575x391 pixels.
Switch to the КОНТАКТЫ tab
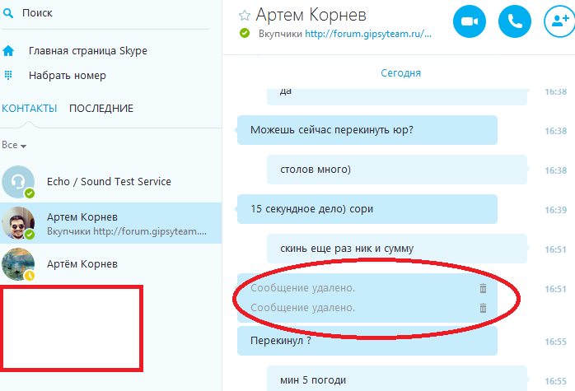tap(30, 109)
